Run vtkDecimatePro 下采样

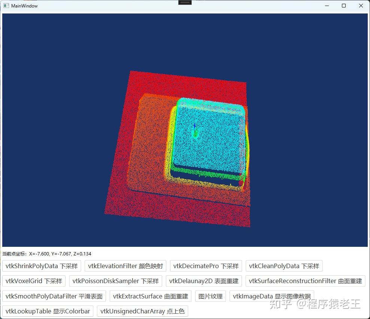tap(206, 266)
